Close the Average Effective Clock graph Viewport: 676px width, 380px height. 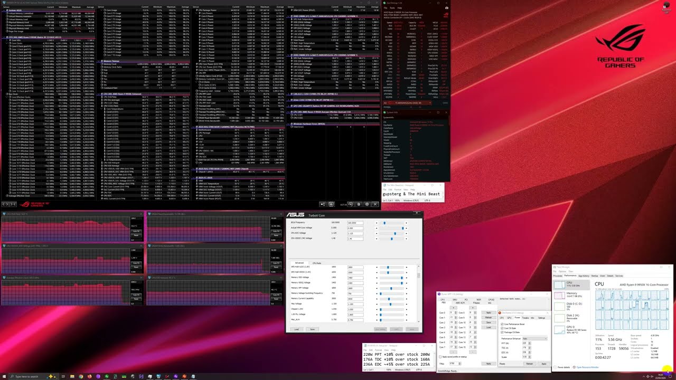[141, 278]
